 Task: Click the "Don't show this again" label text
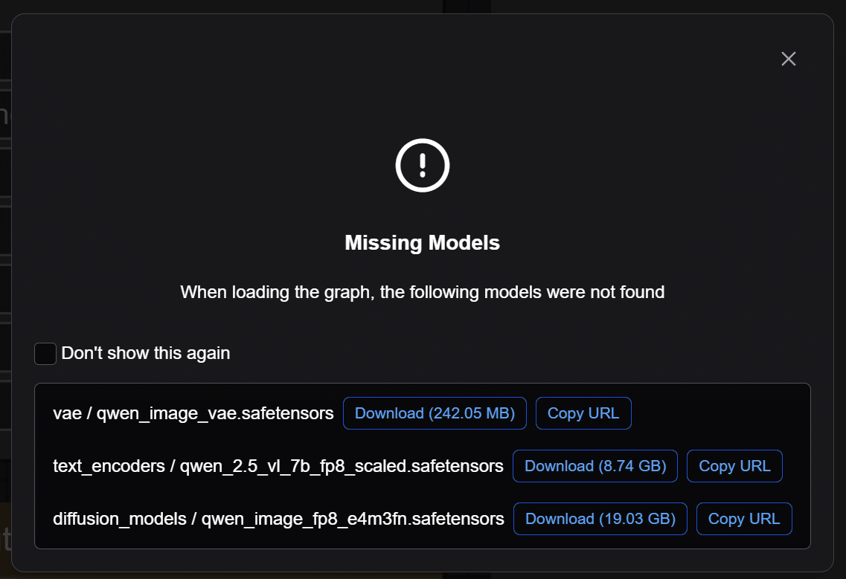pyautogui.click(x=146, y=353)
